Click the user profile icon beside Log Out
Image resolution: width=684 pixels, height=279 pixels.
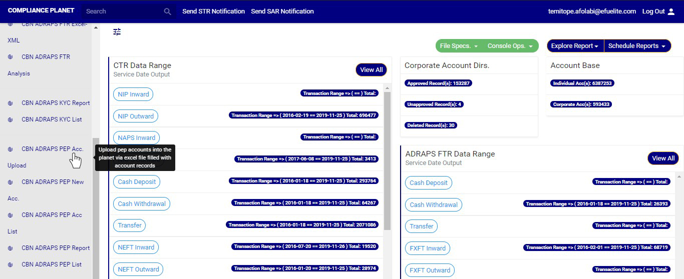[x=671, y=11]
